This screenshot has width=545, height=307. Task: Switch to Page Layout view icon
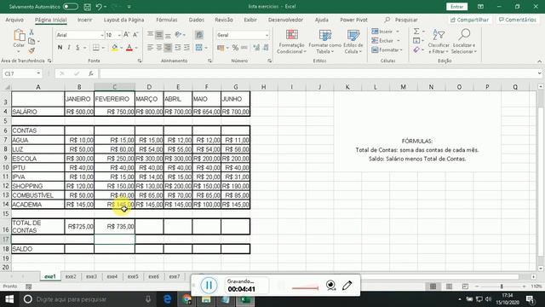tap(449, 287)
